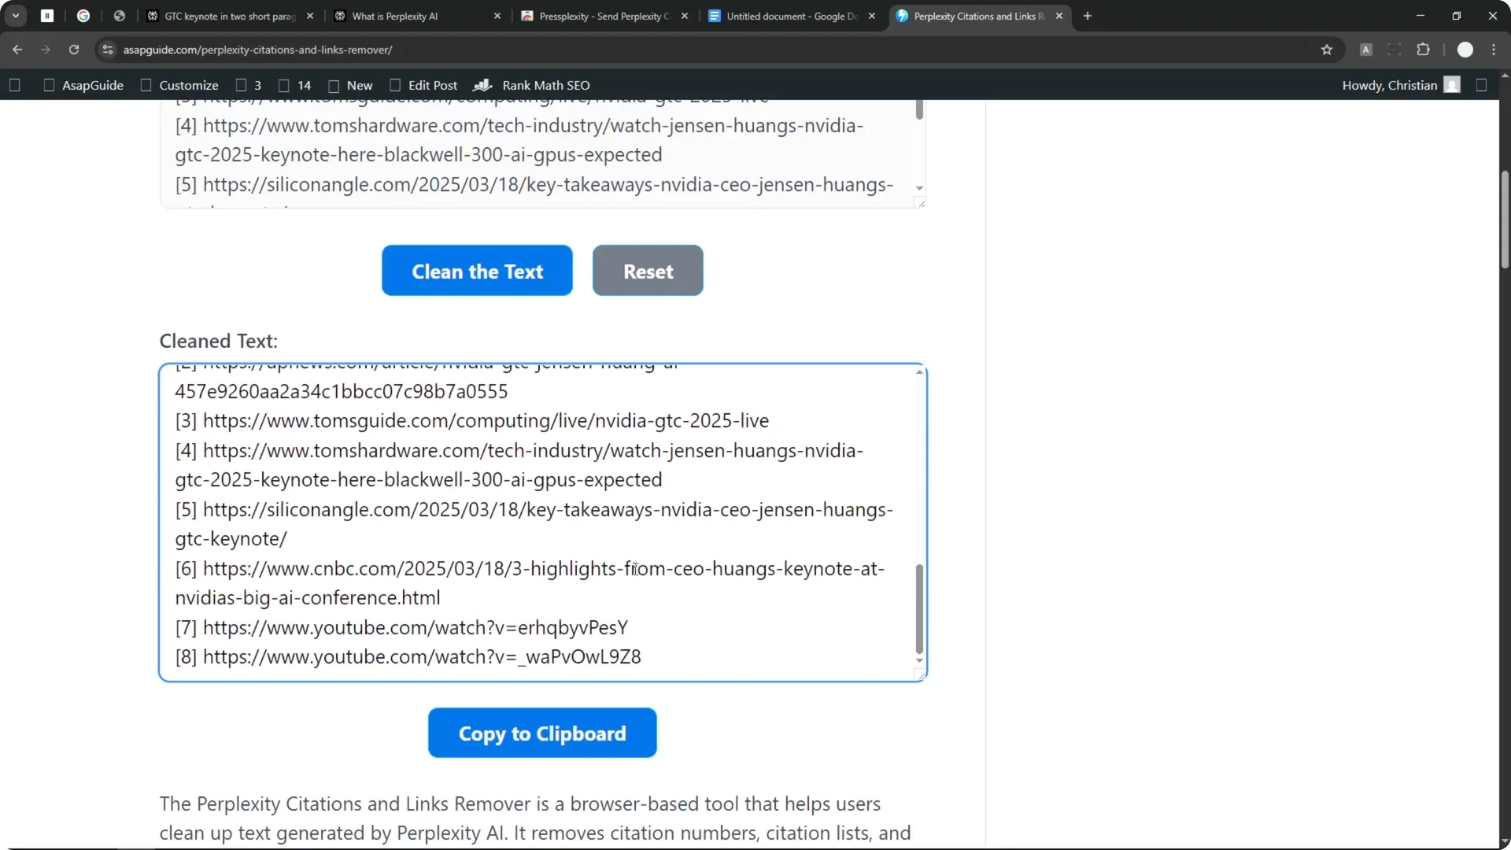Screen dimensions: 1511x850
Task: Click the browser extensions puzzle icon
Action: coord(1424,49)
